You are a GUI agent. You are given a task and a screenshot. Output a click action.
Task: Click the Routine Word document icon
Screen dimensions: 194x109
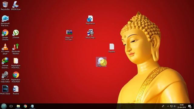pyautogui.click(x=16, y=90)
